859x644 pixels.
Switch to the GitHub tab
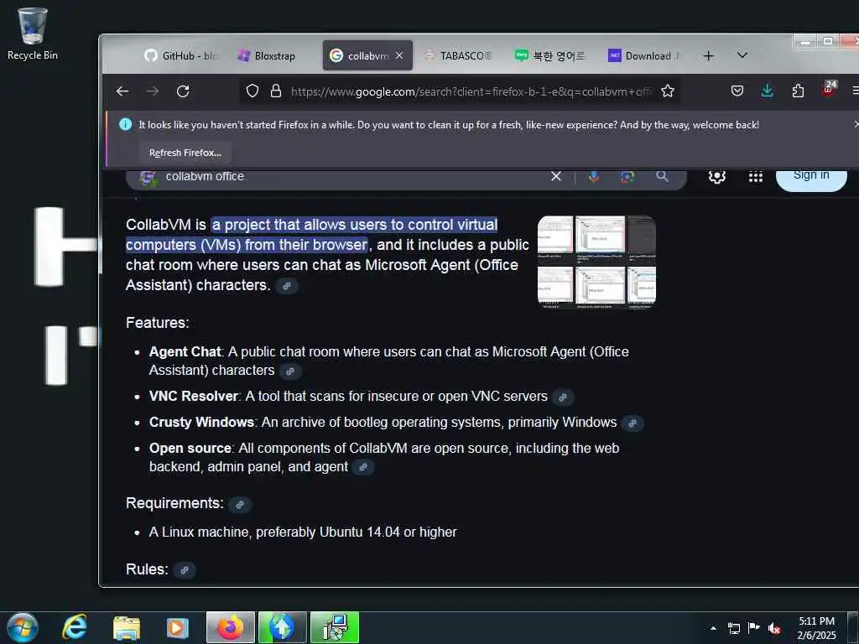(x=181, y=56)
